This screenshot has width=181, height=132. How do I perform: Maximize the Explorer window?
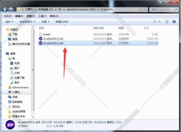[166, 2]
